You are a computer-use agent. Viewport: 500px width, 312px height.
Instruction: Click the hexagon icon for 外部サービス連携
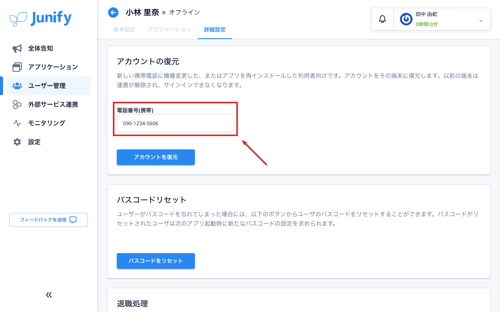(17, 105)
